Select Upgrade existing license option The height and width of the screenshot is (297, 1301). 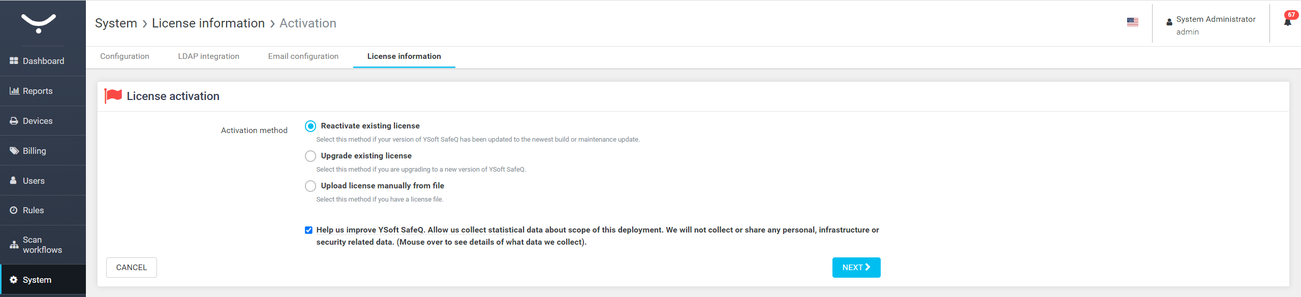pos(311,156)
